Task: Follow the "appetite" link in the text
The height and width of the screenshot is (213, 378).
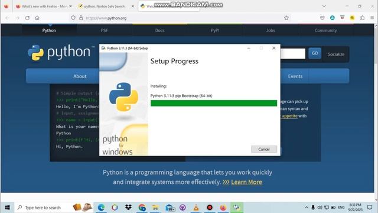Action: (x=289, y=116)
